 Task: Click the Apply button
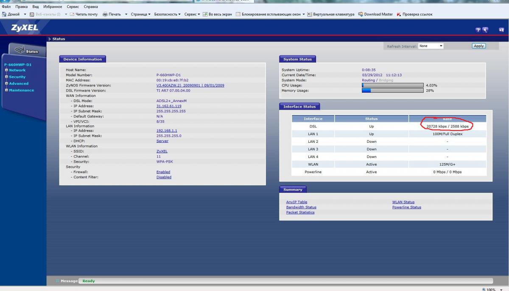click(x=478, y=46)
